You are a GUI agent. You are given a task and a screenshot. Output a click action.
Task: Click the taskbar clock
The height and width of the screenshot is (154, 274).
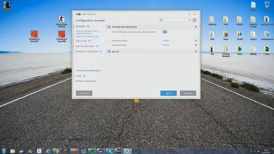pos(266,151)
